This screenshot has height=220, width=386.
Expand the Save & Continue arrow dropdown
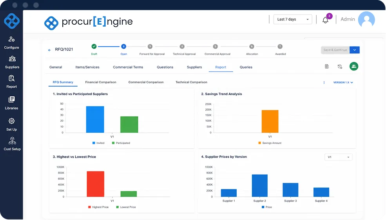pyautogui.click(x=355, y=50)
